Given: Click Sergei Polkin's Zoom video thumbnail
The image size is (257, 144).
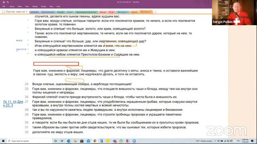Looking at the screenshot, I should pos(235,12).
